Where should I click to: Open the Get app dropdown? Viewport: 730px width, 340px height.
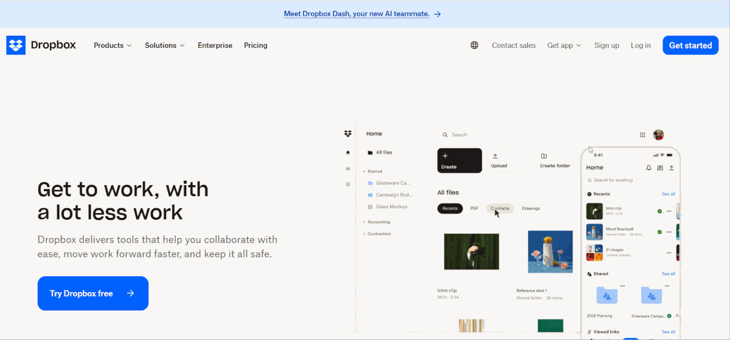pos(564,46)
